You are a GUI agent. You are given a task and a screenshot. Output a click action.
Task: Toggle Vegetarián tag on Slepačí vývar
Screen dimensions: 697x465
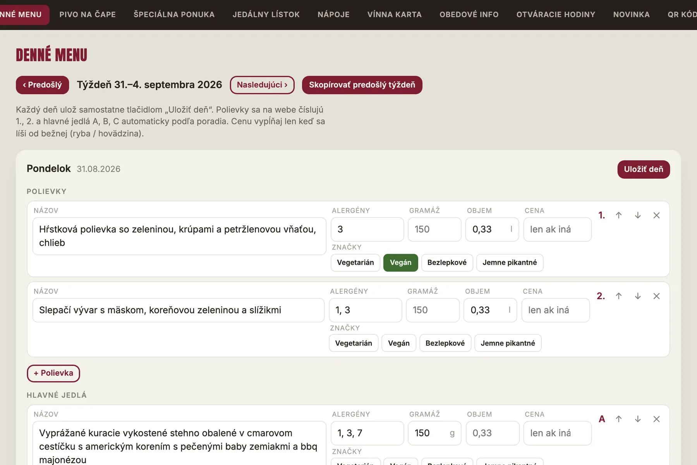(354, 343)
